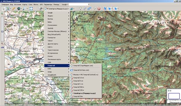Open the Туристические submenu
181x106 pixels.
pos(57,50)
